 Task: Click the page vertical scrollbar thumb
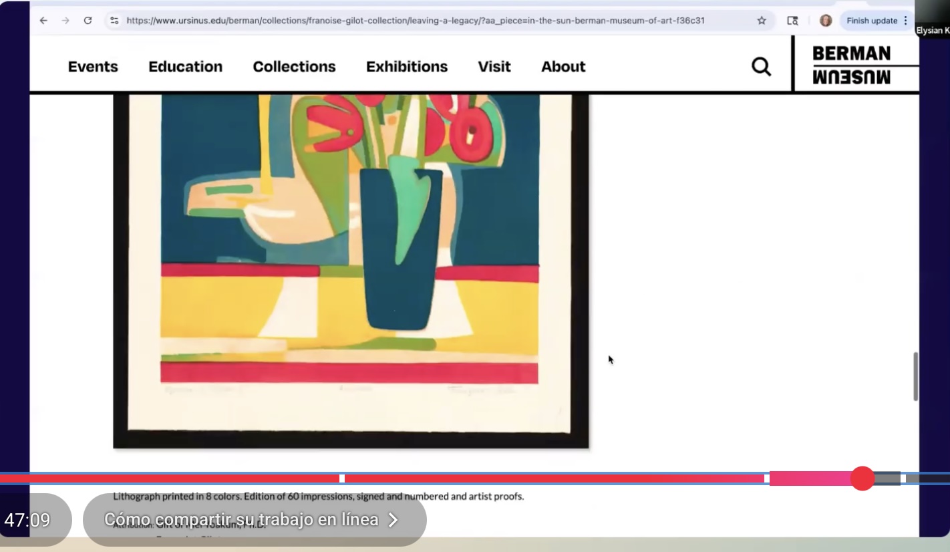pyautogui.click(x=915, y=376)
